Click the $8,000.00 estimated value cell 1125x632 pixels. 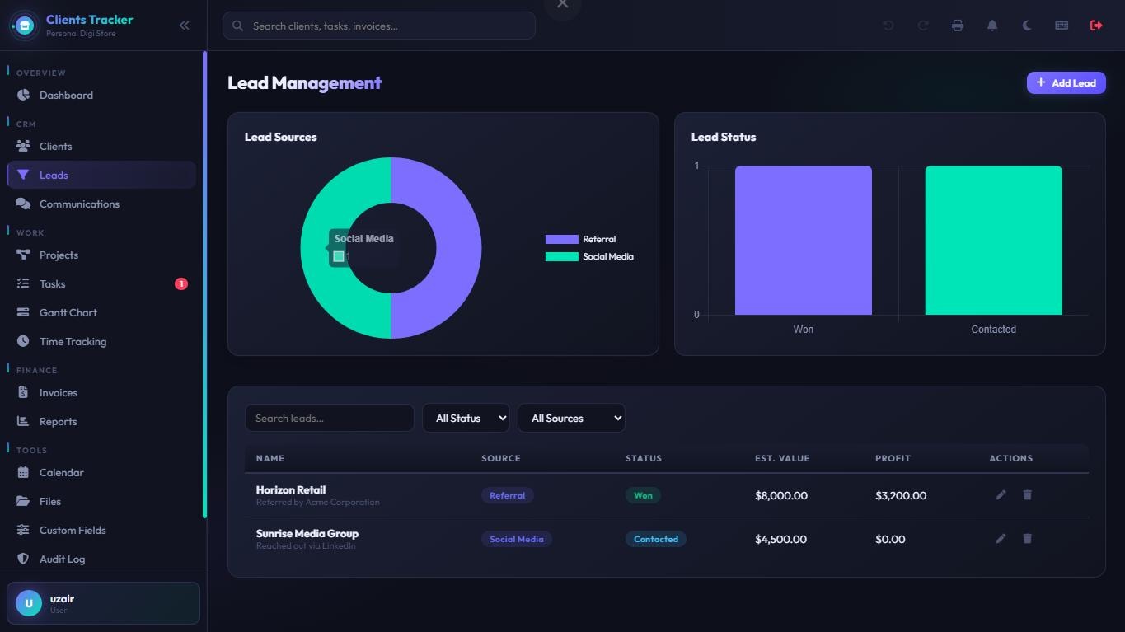pos(781,495)
